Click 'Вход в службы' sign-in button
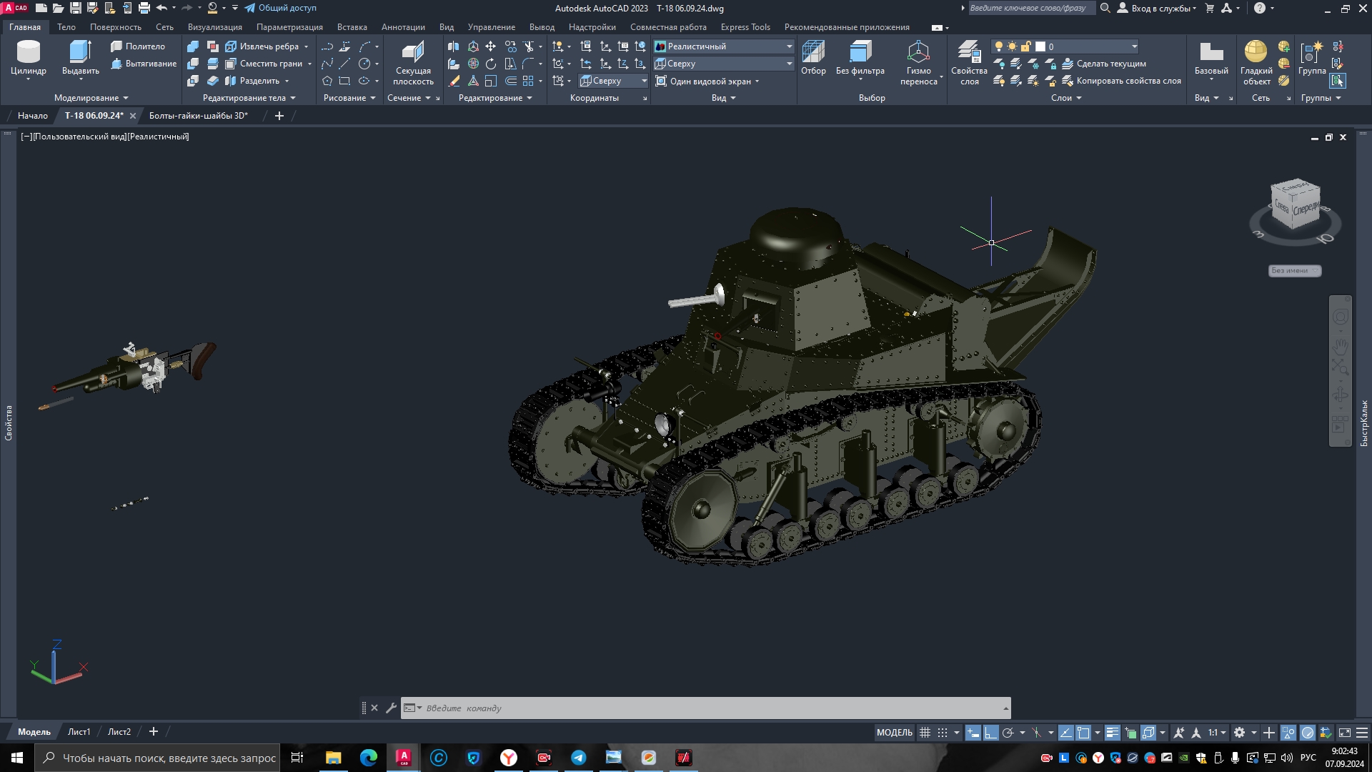The width and height of the screenshot is (1372, 772). point(1156,8)
